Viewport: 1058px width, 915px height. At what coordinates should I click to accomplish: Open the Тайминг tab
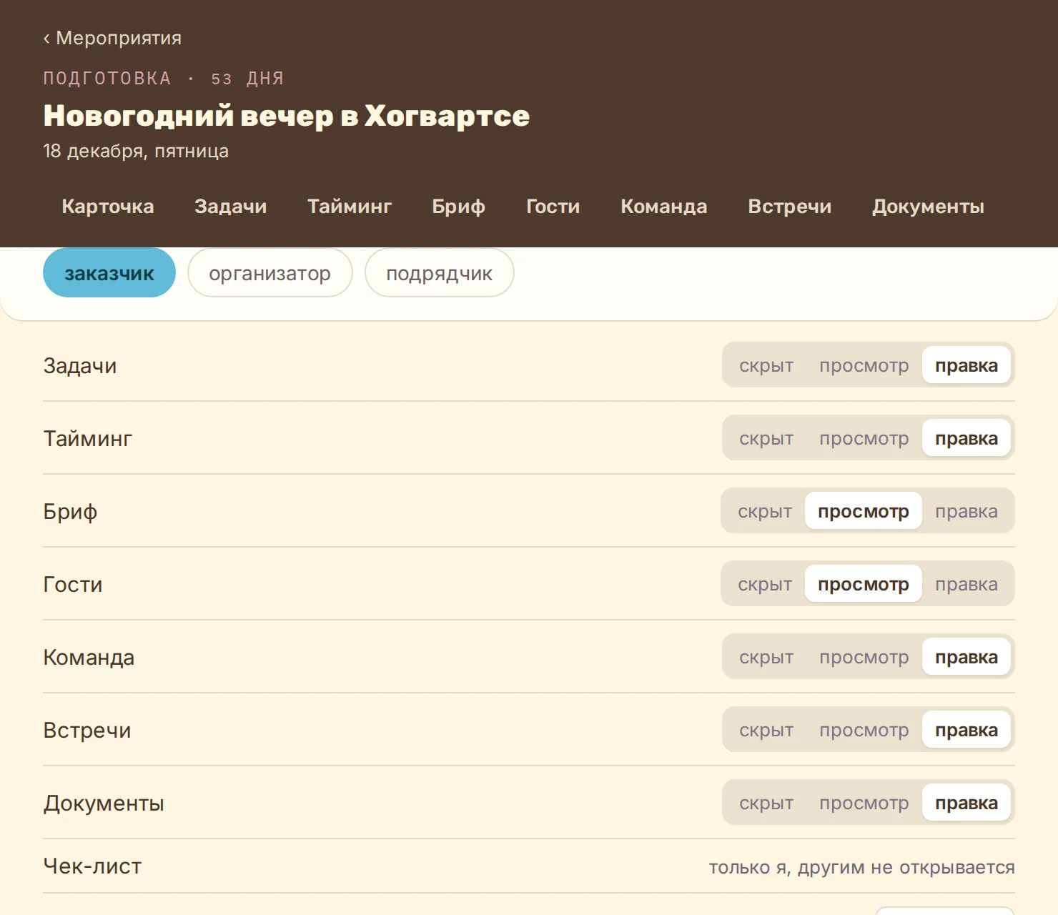tap(350, 207)
